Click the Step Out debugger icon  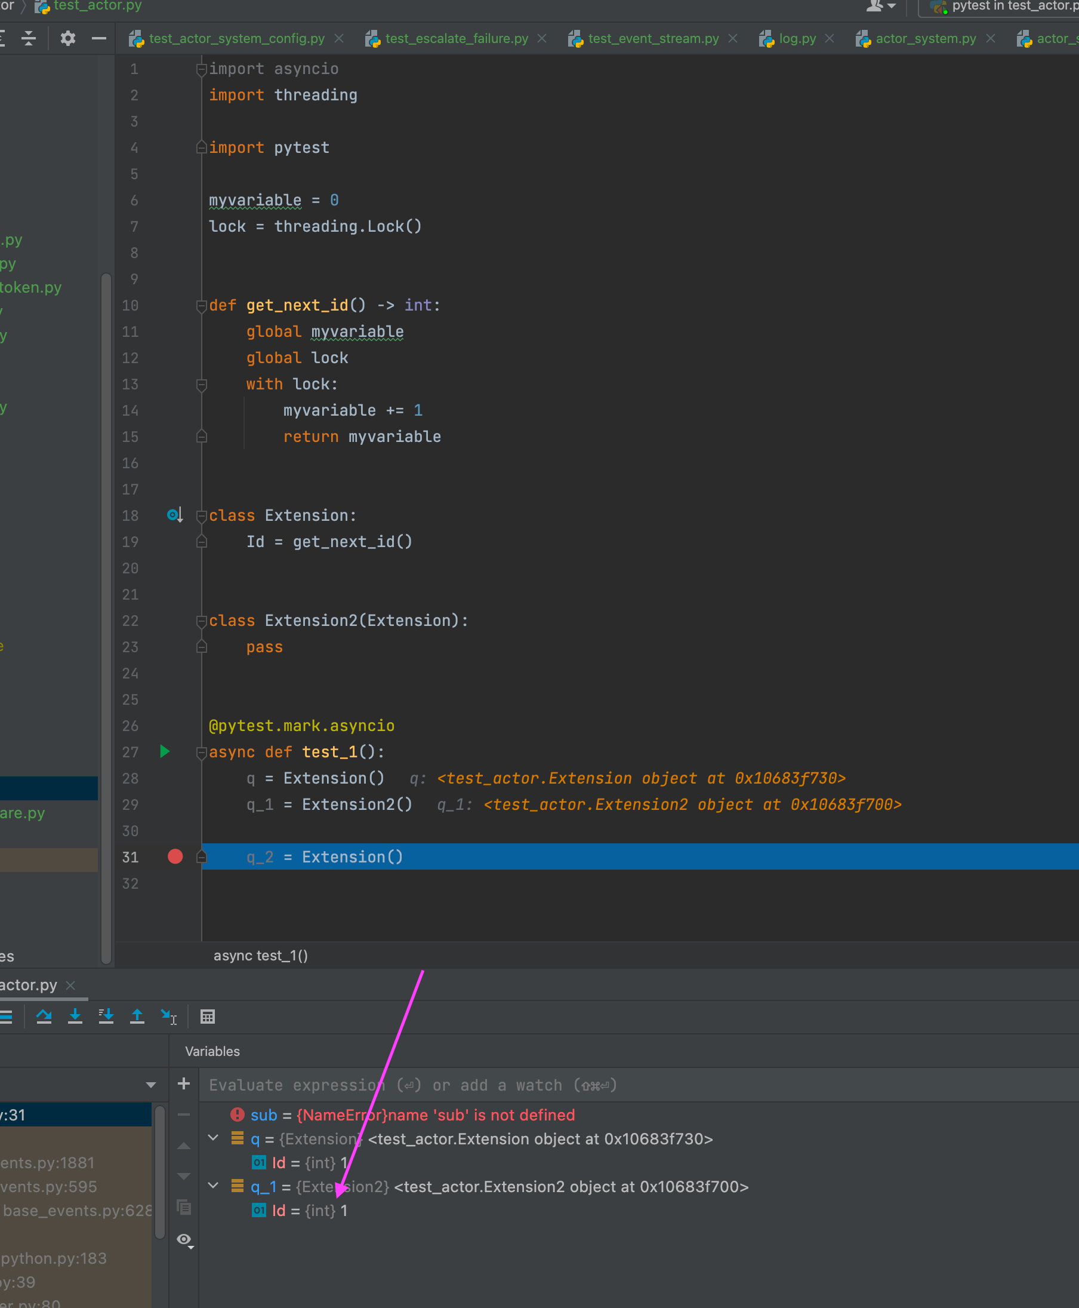137,1017
